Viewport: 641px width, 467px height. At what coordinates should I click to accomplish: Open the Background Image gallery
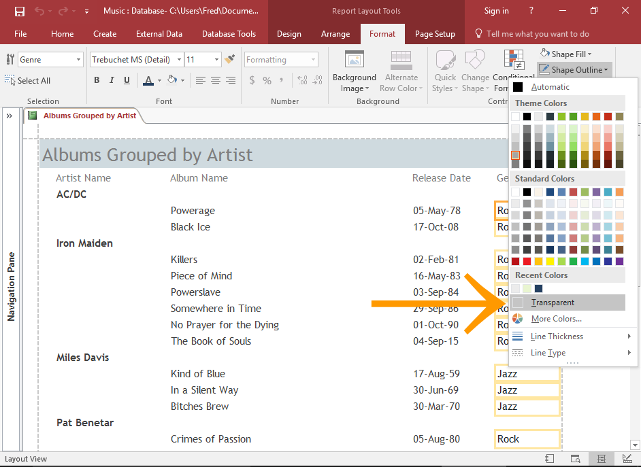point(354,70)
